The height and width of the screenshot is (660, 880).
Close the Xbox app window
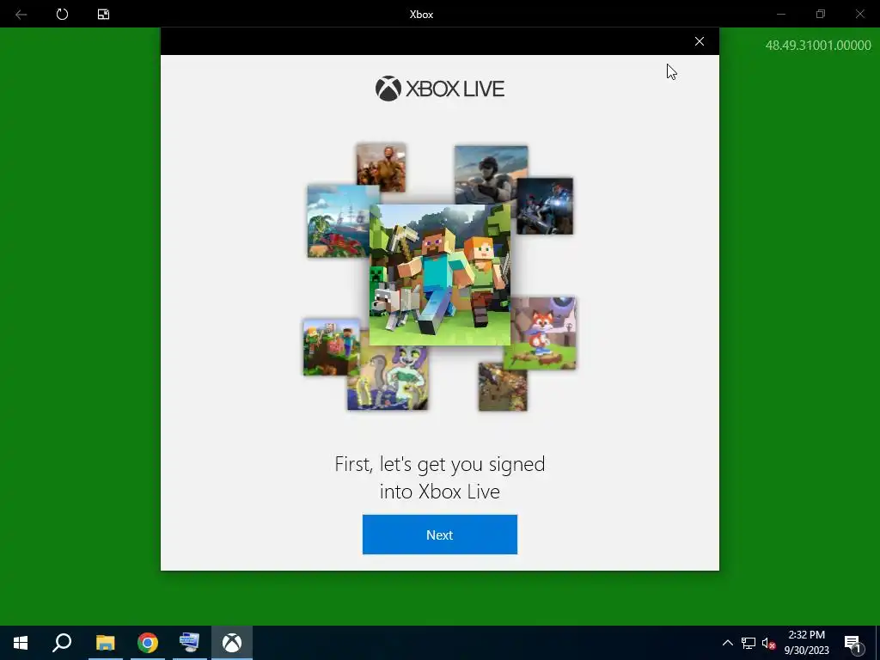(x=859, y=14)
